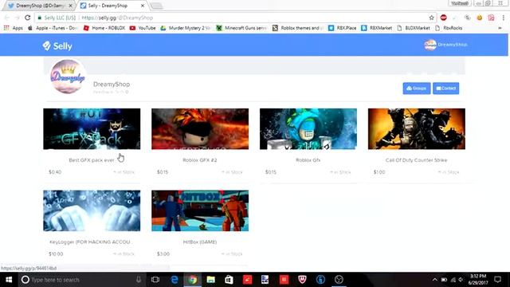Click the browser back arrow
The image size is (510, 287).
click(x=7, y=18)
